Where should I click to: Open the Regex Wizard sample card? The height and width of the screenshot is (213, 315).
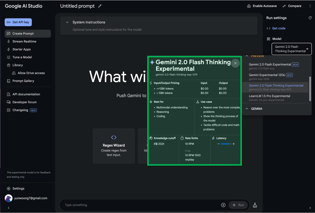tap(114, 146)
